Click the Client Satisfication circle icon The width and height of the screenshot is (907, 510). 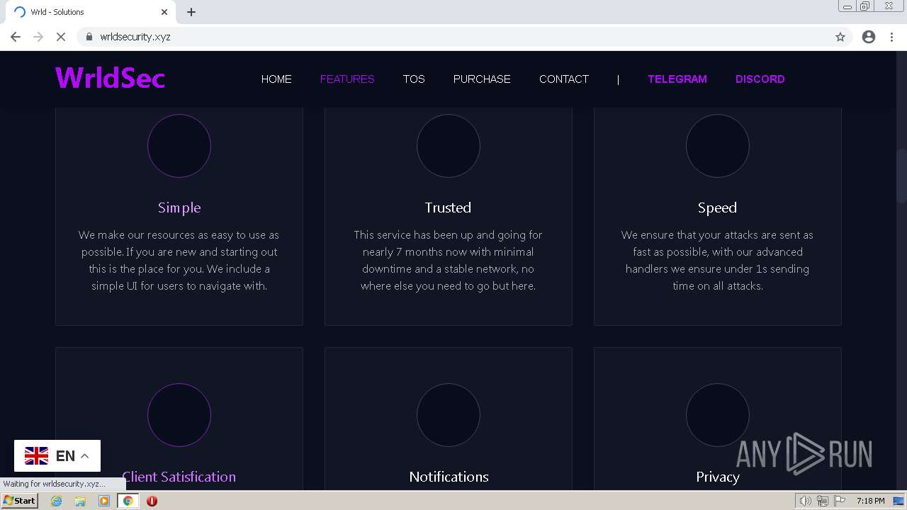point(179,415)
